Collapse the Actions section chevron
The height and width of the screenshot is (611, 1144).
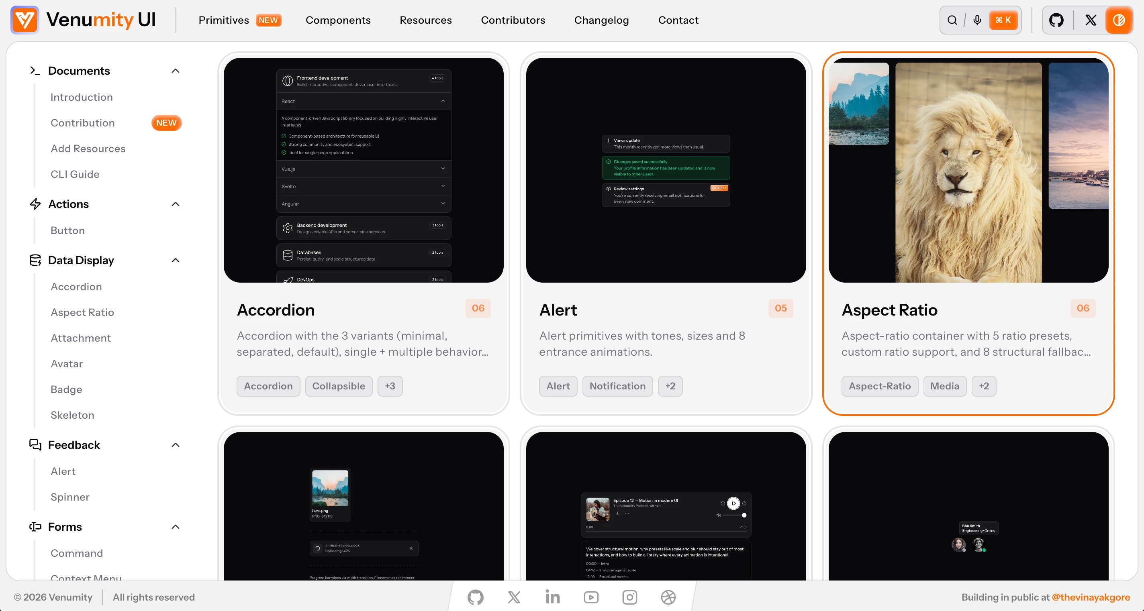click(176, 204)
